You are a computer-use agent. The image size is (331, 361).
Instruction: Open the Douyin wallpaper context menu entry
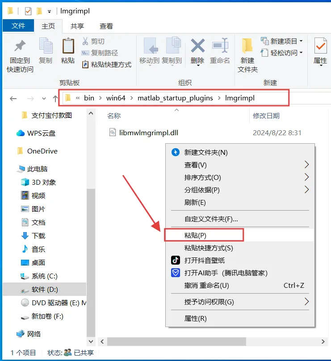(205, 261)
